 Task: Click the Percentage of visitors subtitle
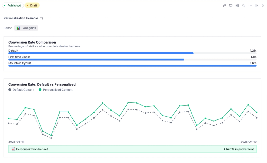[44, 46]
